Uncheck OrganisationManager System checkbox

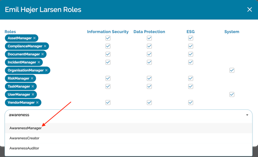(232, 70)
